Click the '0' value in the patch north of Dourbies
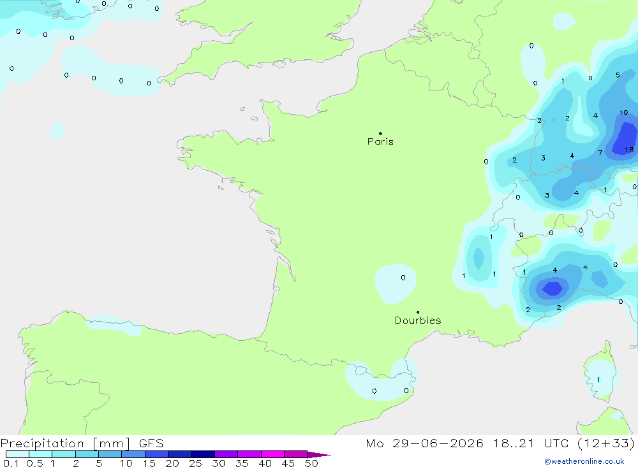Screen dimensions: 638x467 tap(403, 278)
